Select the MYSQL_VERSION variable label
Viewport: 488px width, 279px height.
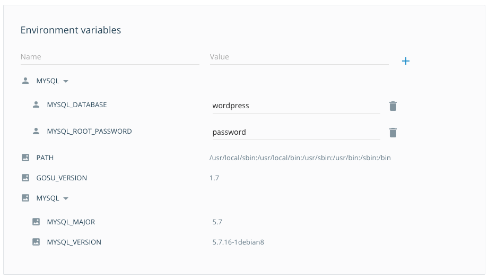[74, 242]
